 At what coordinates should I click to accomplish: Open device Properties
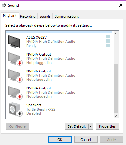107,126
